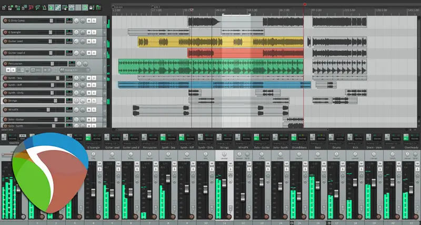Viewport: 421px width, 225px height.
Task: Select the yellow Guitar Lead audio item
Action: [x=220, y=42]
